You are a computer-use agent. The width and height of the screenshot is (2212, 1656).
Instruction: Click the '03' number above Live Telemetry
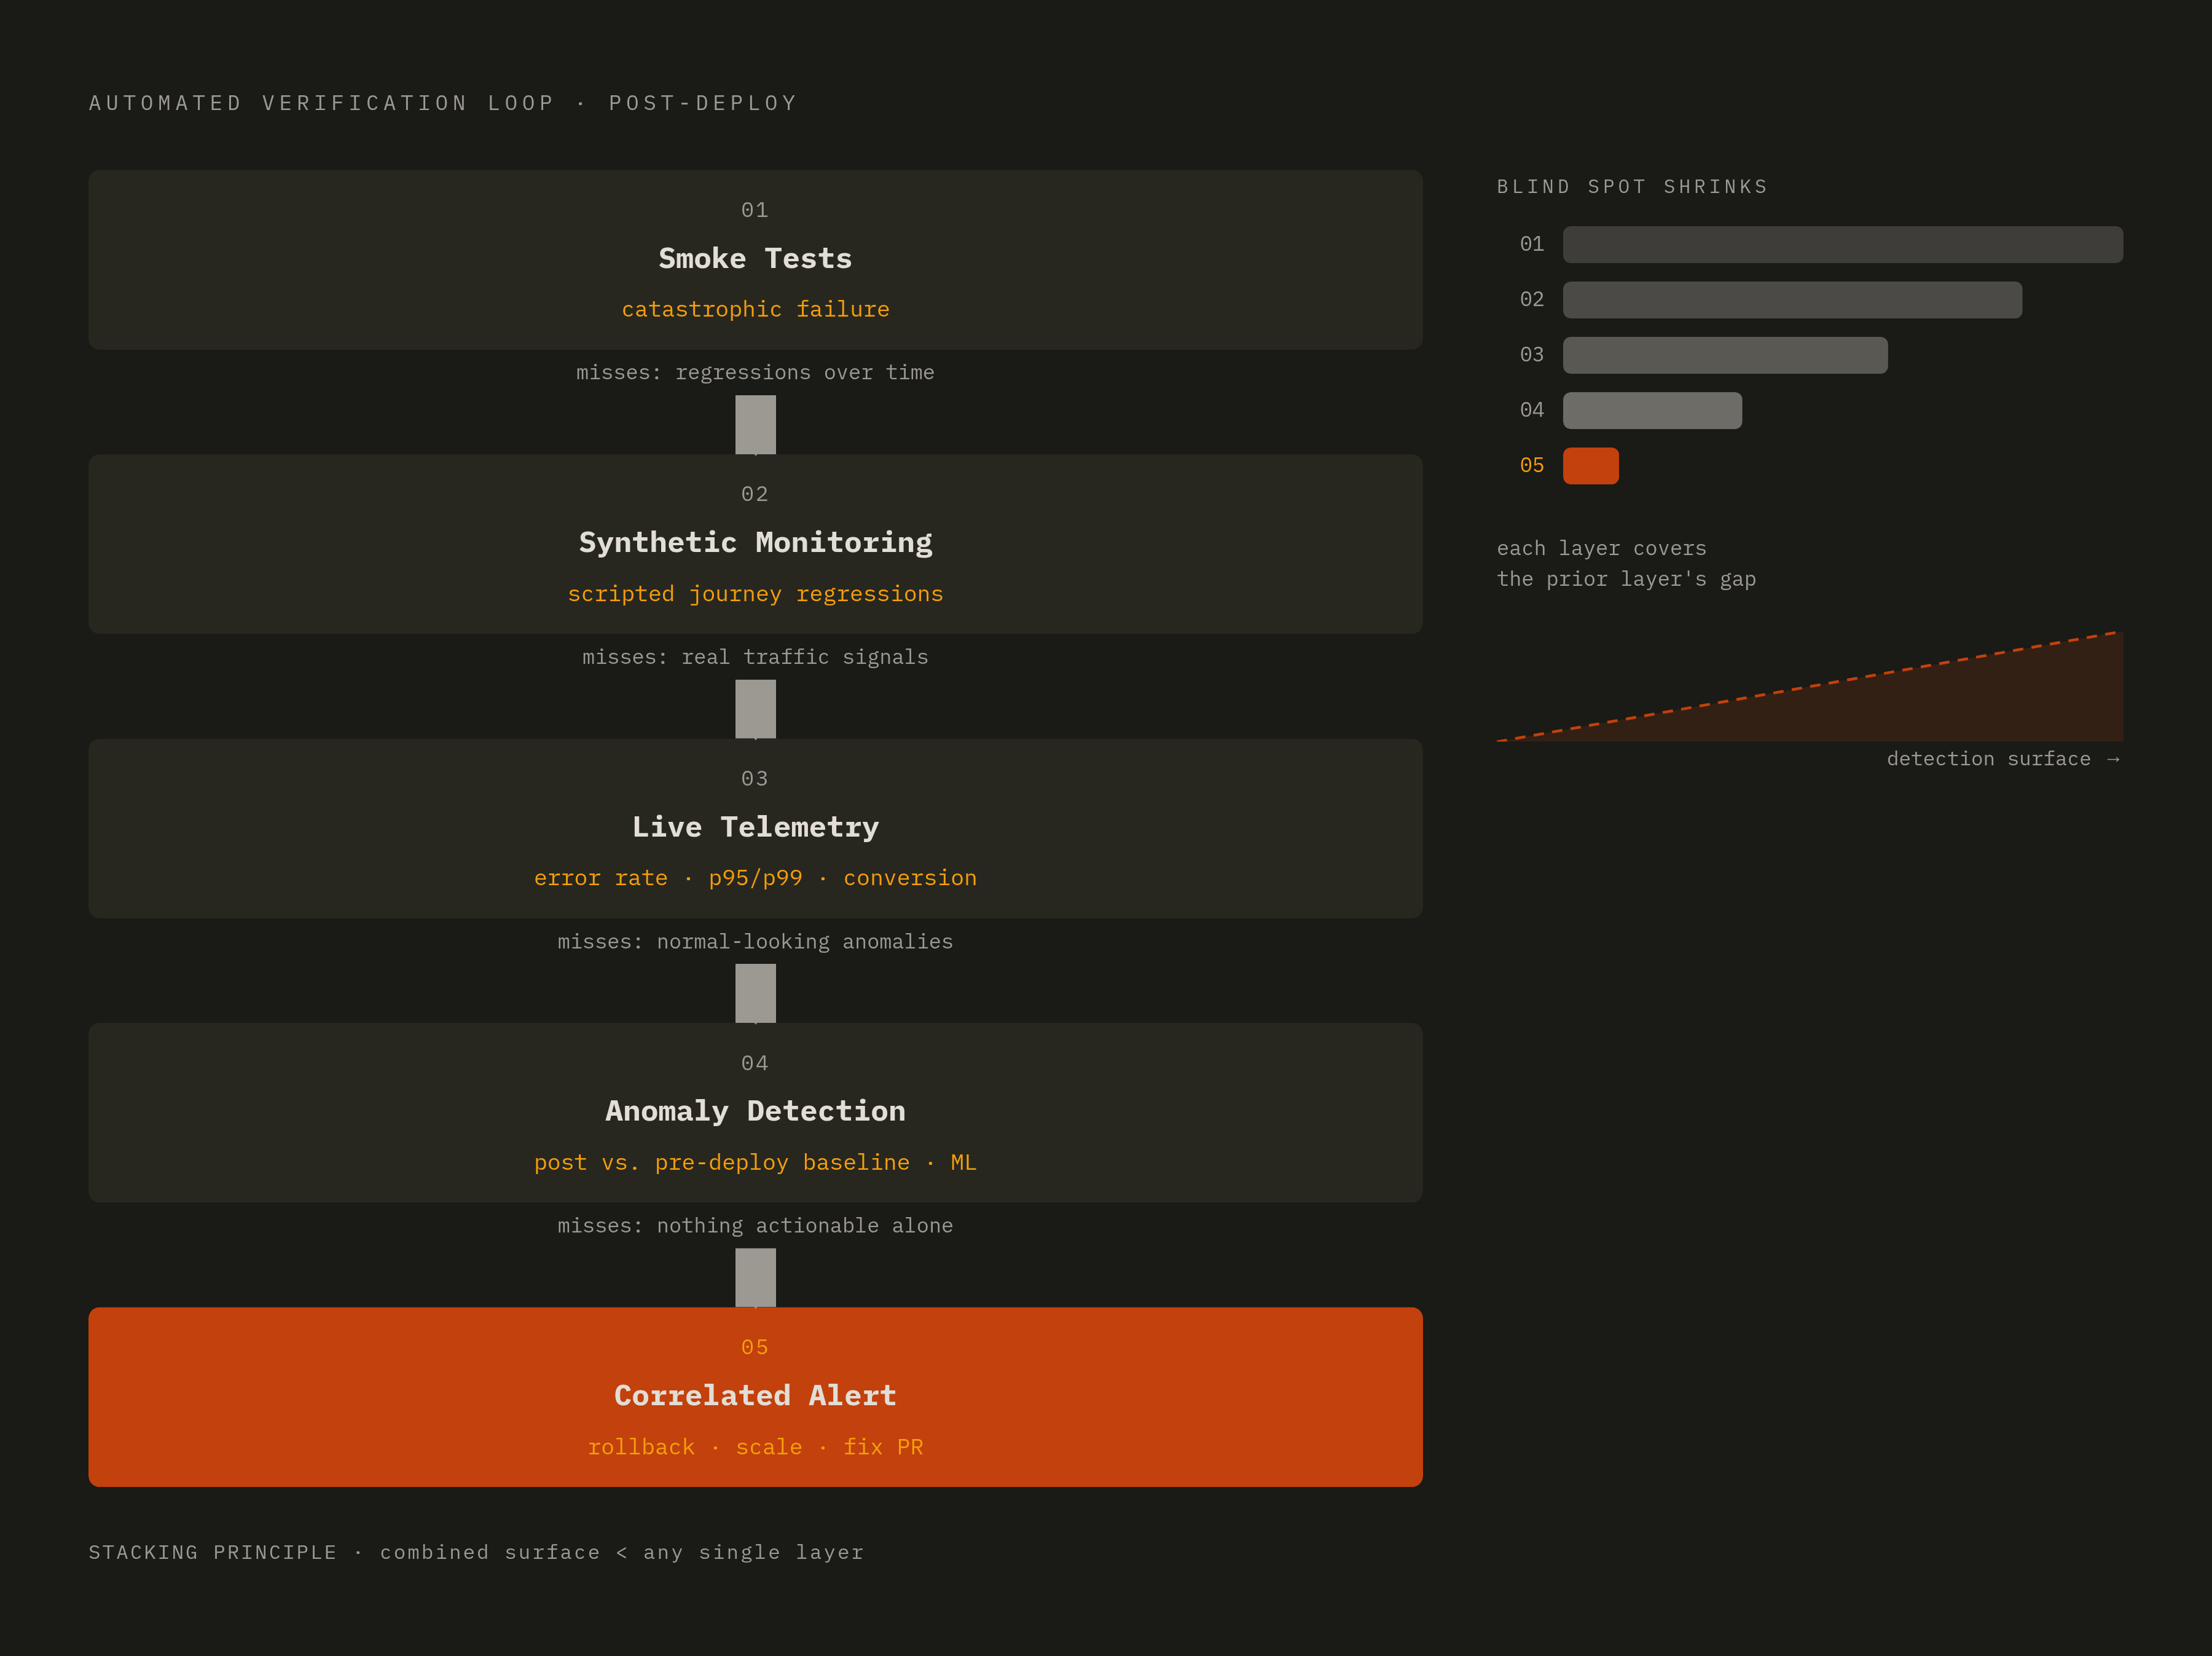tap(755, 778)
